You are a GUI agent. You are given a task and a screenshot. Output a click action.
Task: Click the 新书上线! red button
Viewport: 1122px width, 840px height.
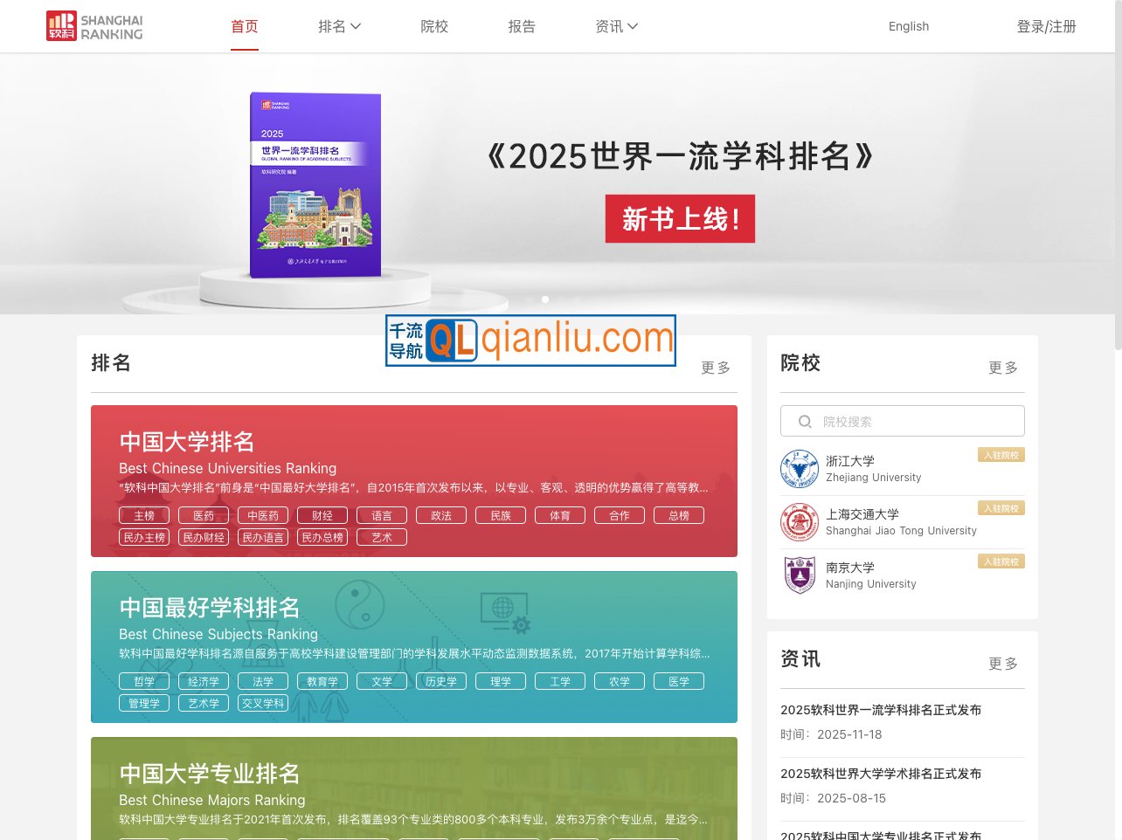pos(680,218)
